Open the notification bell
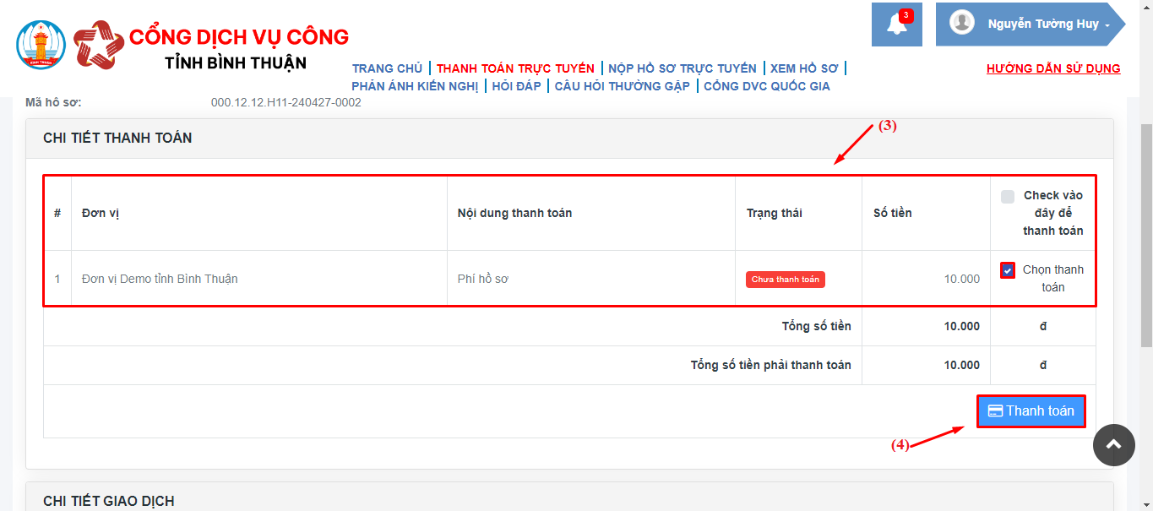1153x511 pixels. pos(896,24)
